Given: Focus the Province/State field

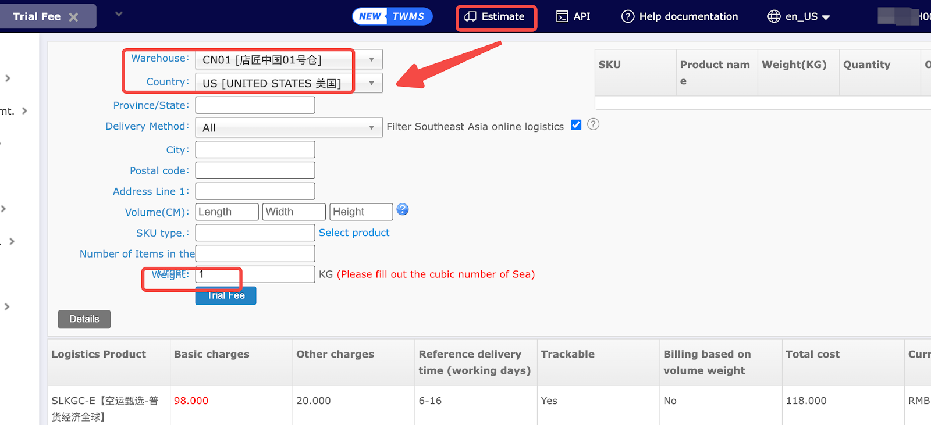Looking at the screenshot, I should pyautogui.click(x=255, y=105).
